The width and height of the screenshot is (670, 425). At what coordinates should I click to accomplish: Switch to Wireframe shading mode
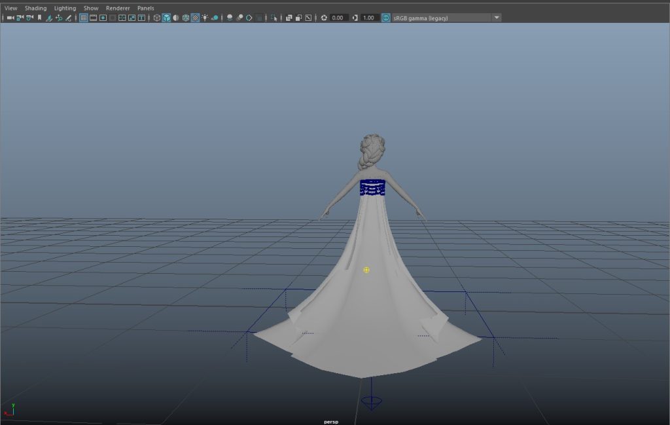tap(157, 18)
